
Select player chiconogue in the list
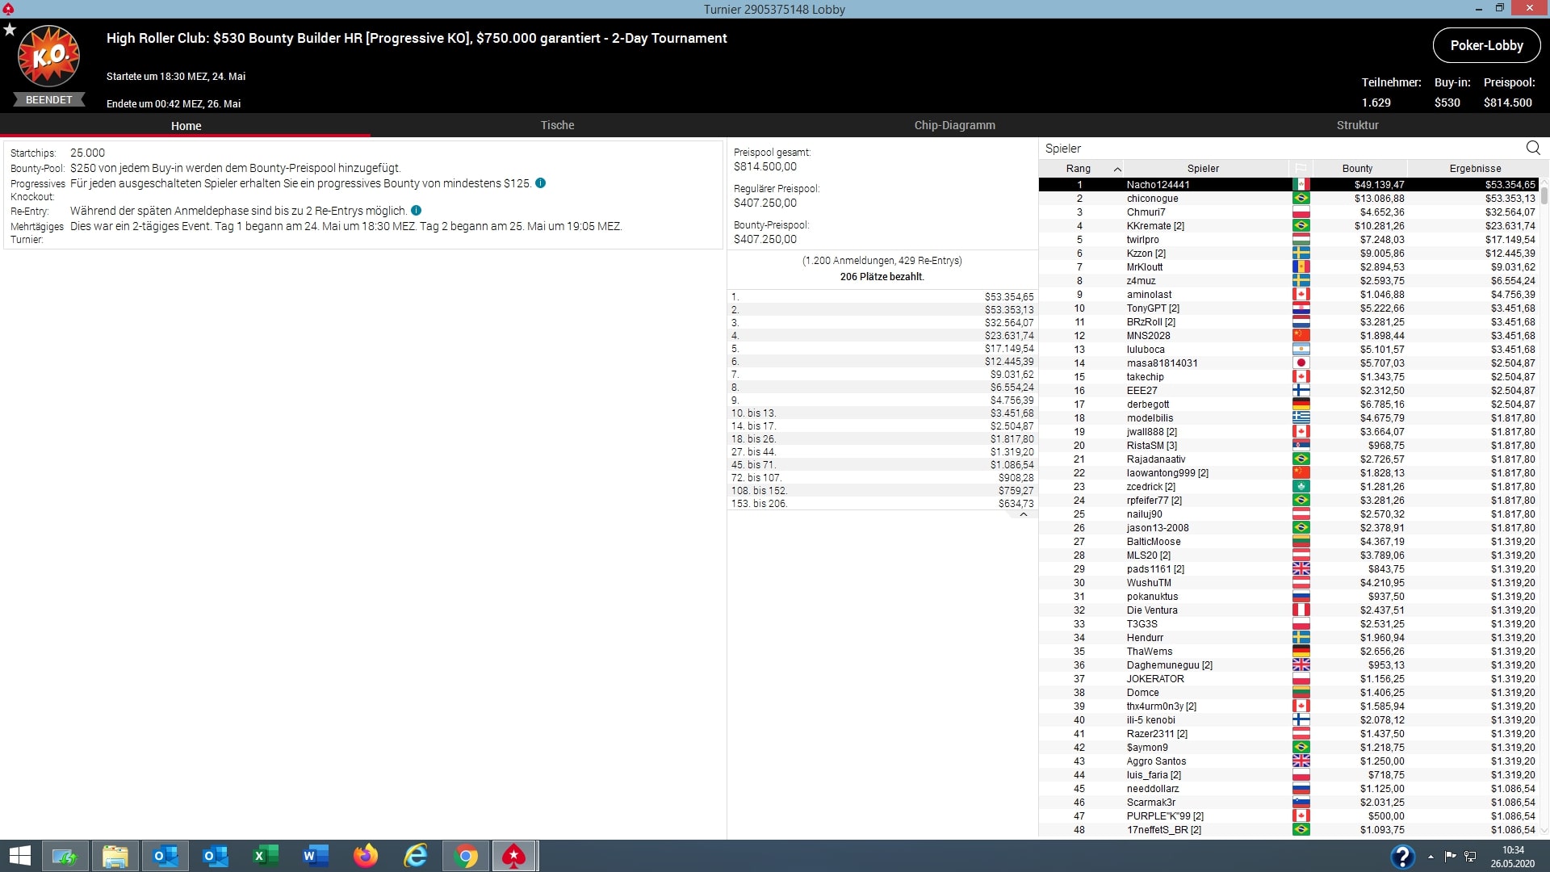pos(1152,199)
